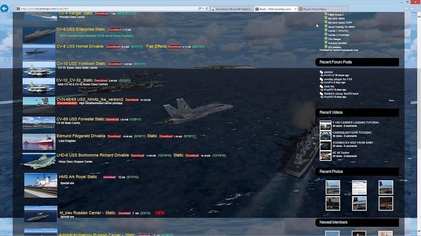Image resolution: width=421 pixels, height=236 pixels.
Task: Open the overlay plugin for FSX post
Action: point(338,79)
